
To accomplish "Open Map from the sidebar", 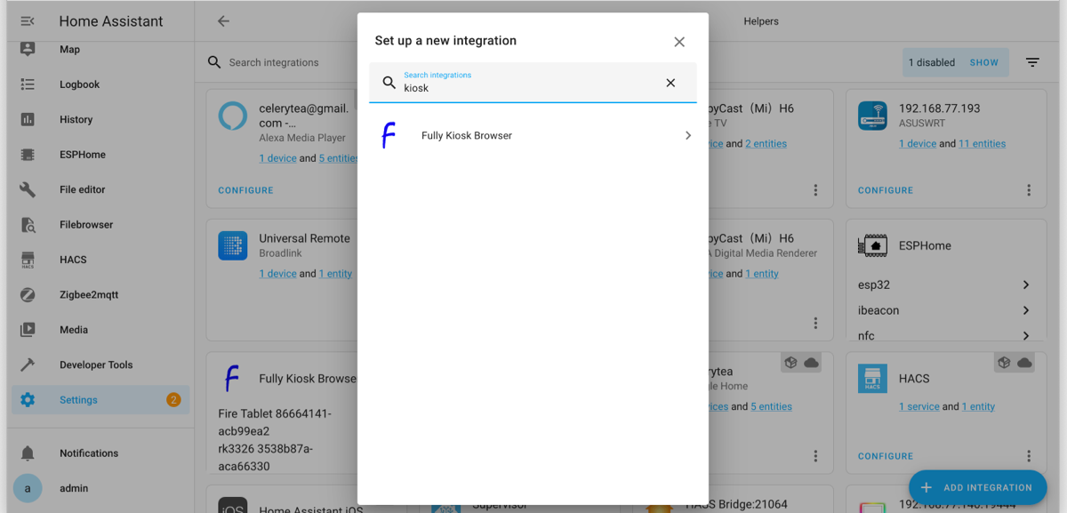I will click(100, 50).
